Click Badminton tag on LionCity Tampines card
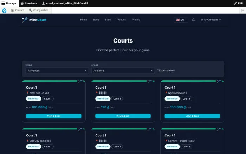 tap(34, 147)
